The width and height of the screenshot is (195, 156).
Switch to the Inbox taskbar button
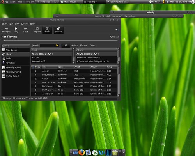[x=47, y=2]
